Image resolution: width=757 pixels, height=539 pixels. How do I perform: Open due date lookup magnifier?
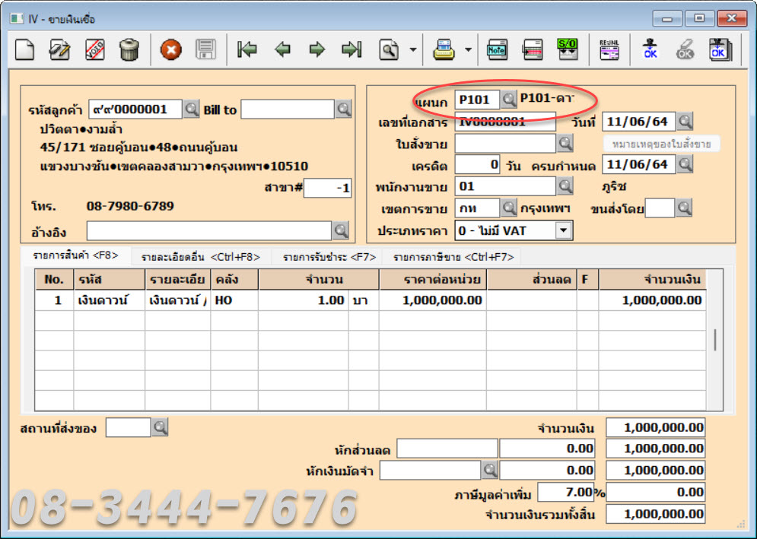685,164
